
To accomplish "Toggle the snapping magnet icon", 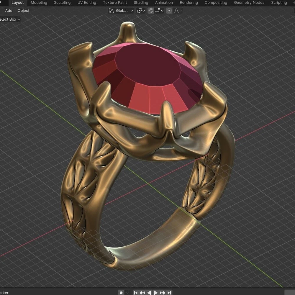I will [150, 11].
